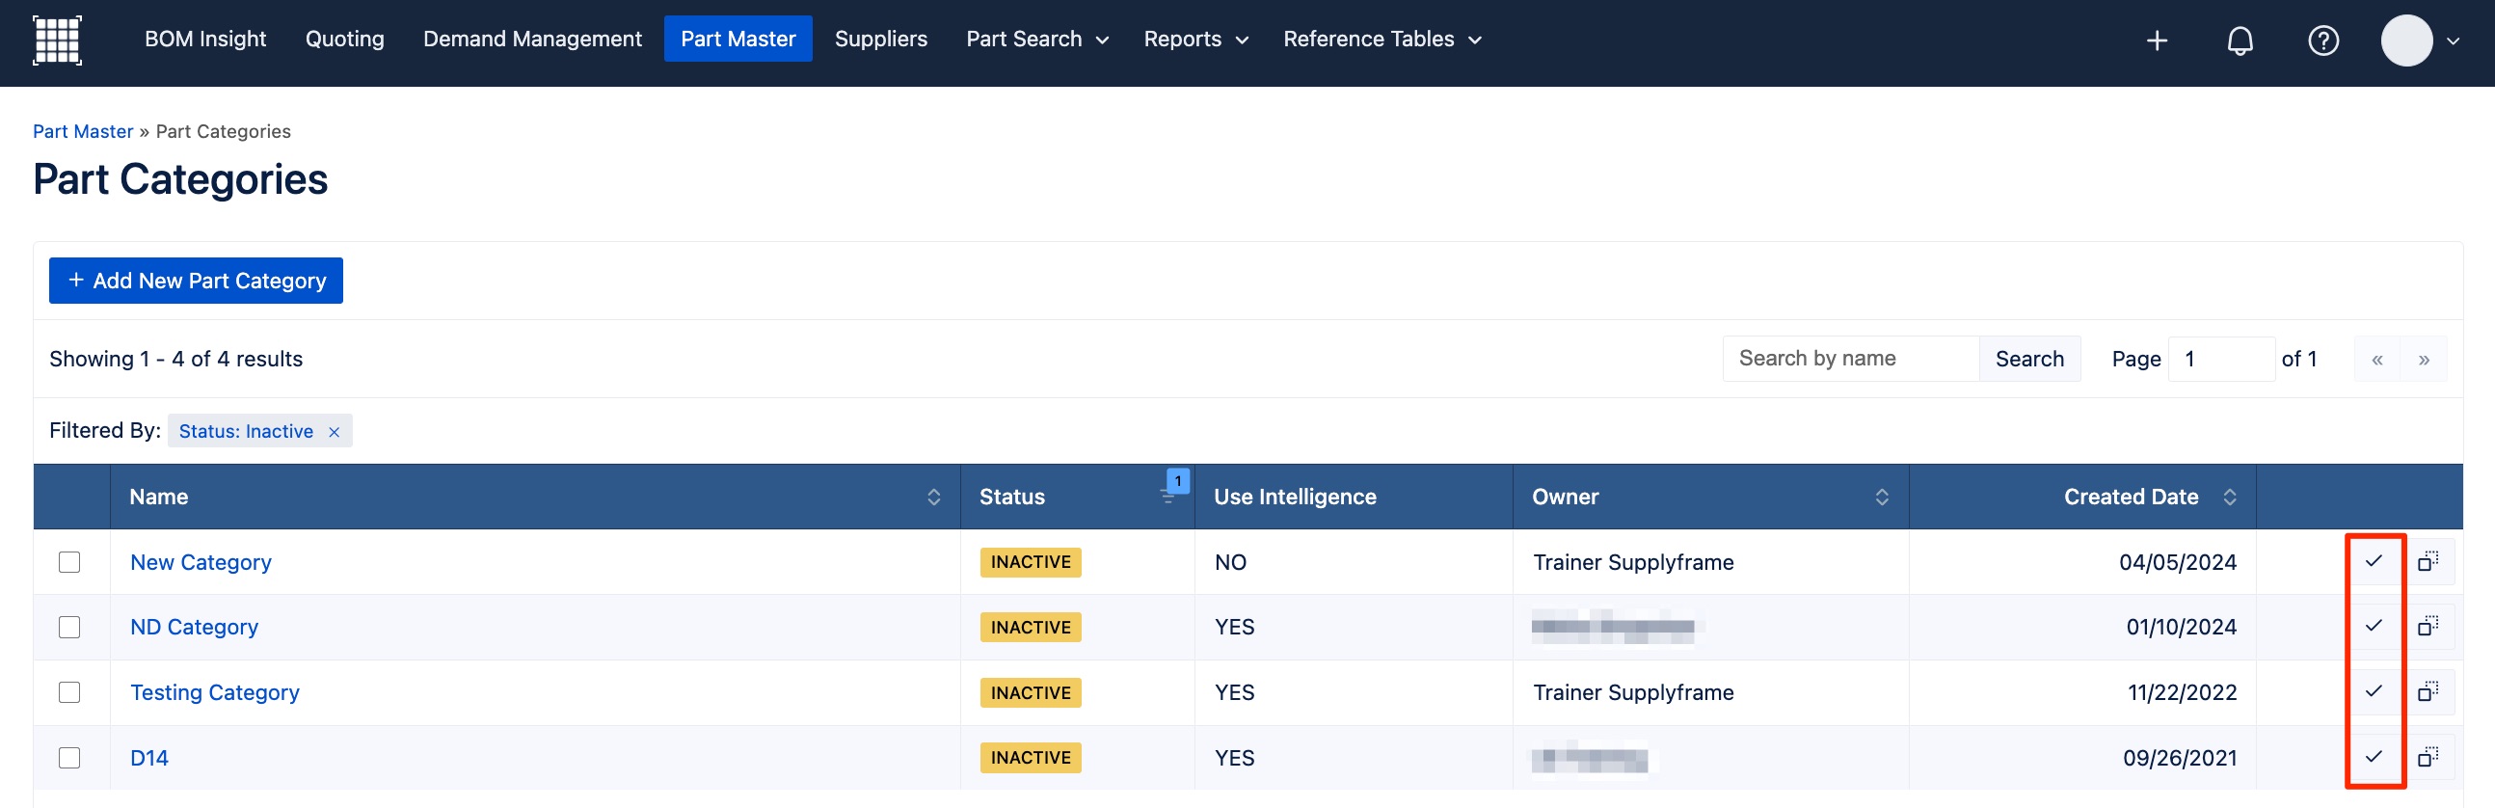This screenshot has height=808, width=2495.
Task: Click the duplicate icon for ND Category
Action: 2428,627
